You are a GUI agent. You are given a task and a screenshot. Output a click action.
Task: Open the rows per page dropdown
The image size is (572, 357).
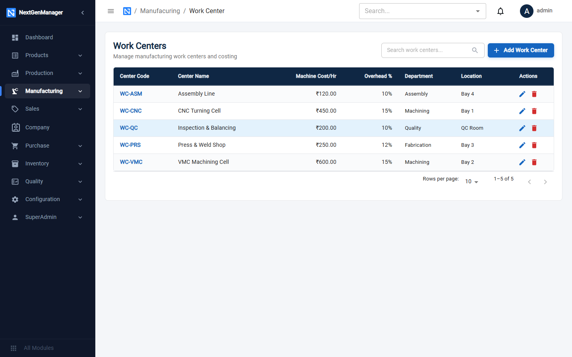(x=472, y=182)
